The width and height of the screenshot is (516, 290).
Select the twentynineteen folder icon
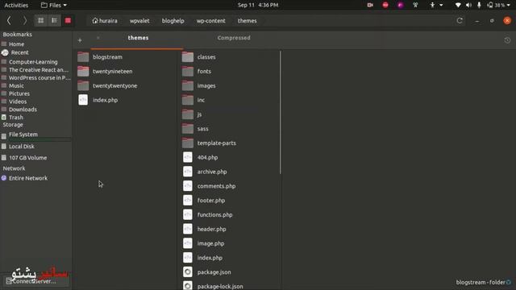[83, 72]
